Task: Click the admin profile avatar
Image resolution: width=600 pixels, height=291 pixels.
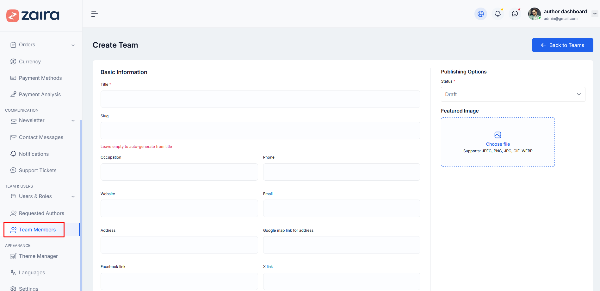Action: [534, 14]
